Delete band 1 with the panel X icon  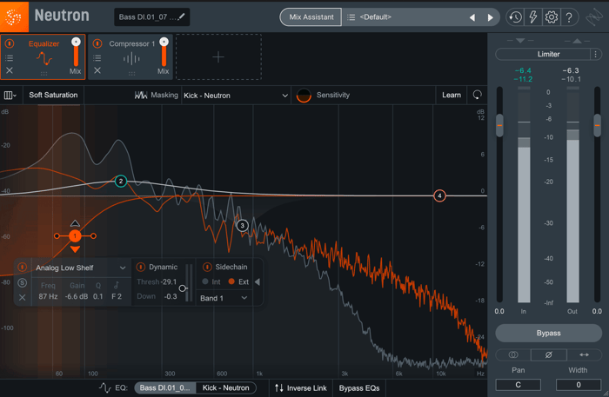22,297
